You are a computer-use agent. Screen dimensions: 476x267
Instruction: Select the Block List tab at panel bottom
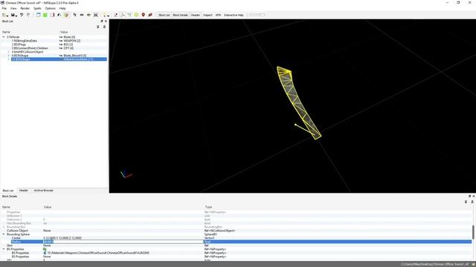click(8, 191)
